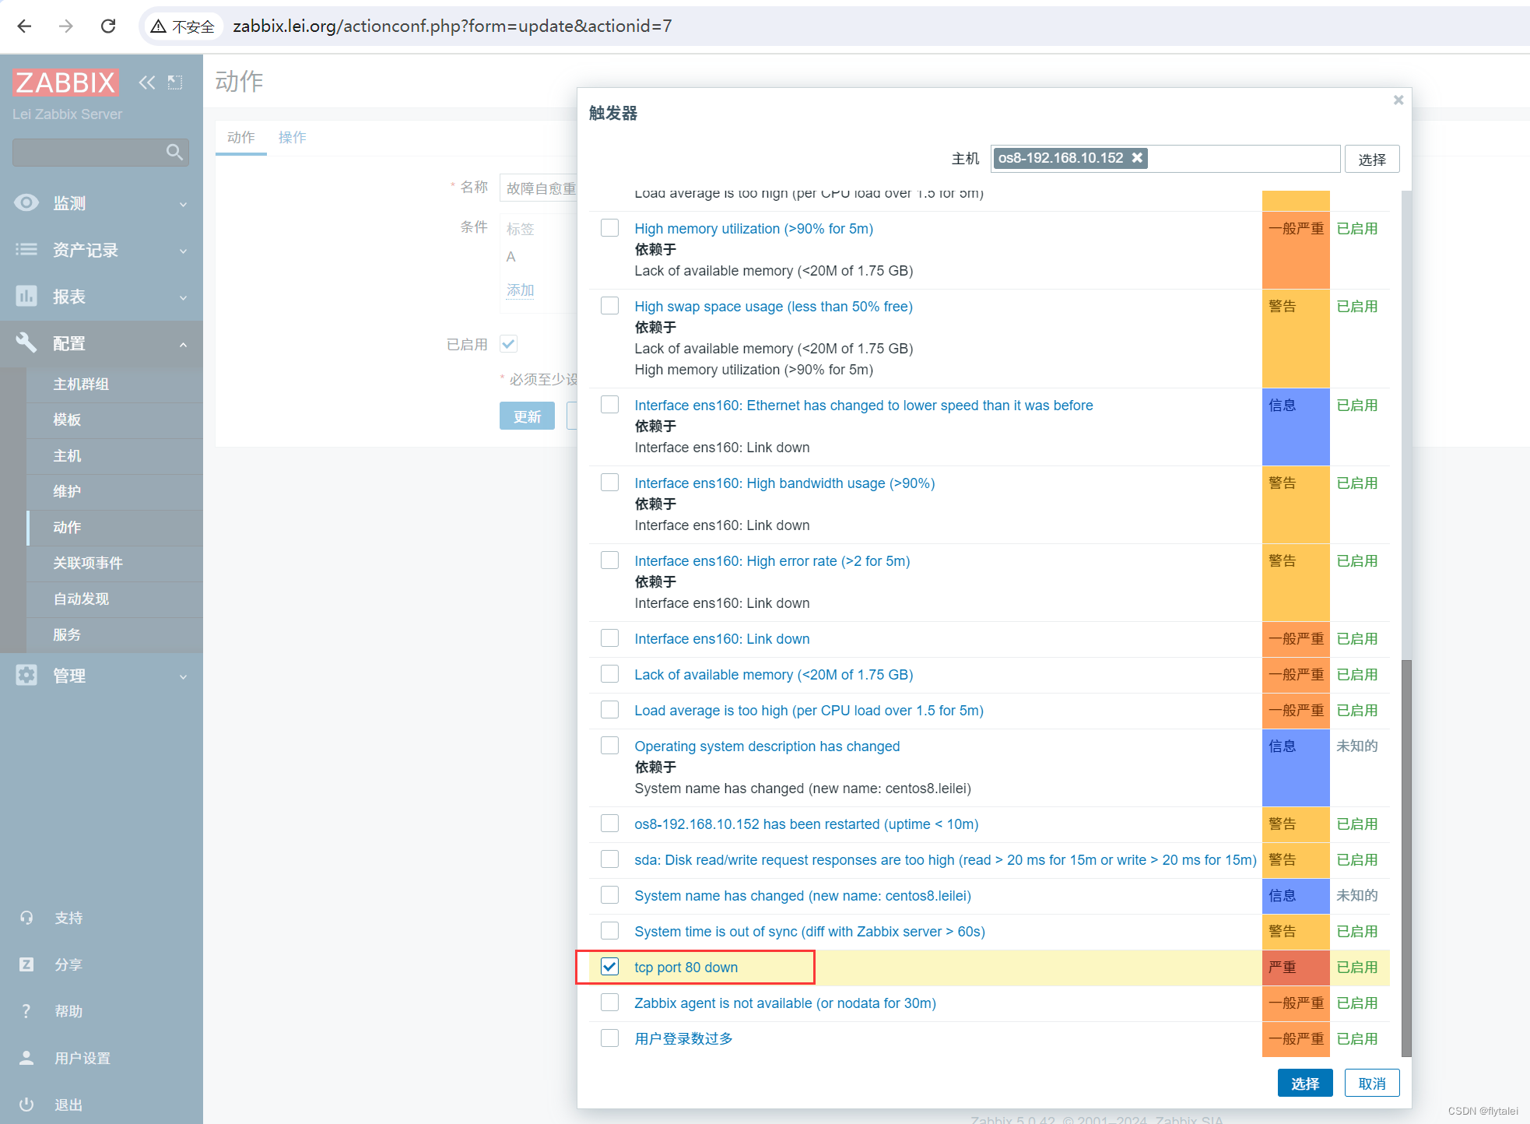
Task: Open the tcp port 80 down trigger link
Action: [x=686, y=968]
